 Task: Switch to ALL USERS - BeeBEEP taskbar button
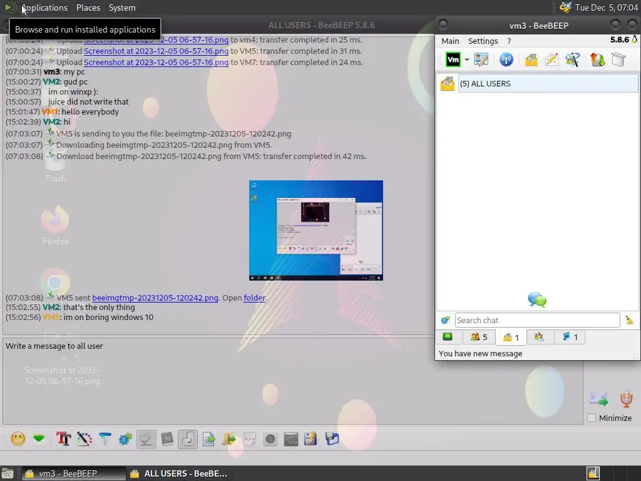point(180,473)
